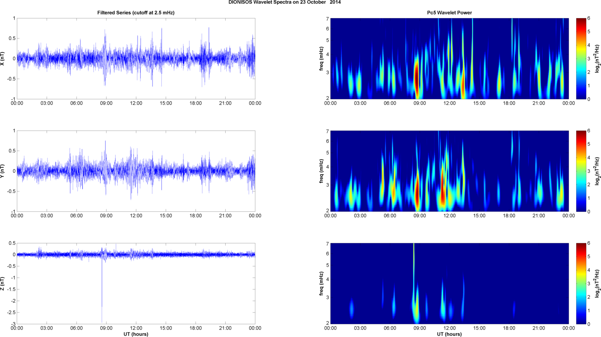Click the 6 label on the top colorbar
This screenshot has width=601, height=337.
[x=589, y=18]
